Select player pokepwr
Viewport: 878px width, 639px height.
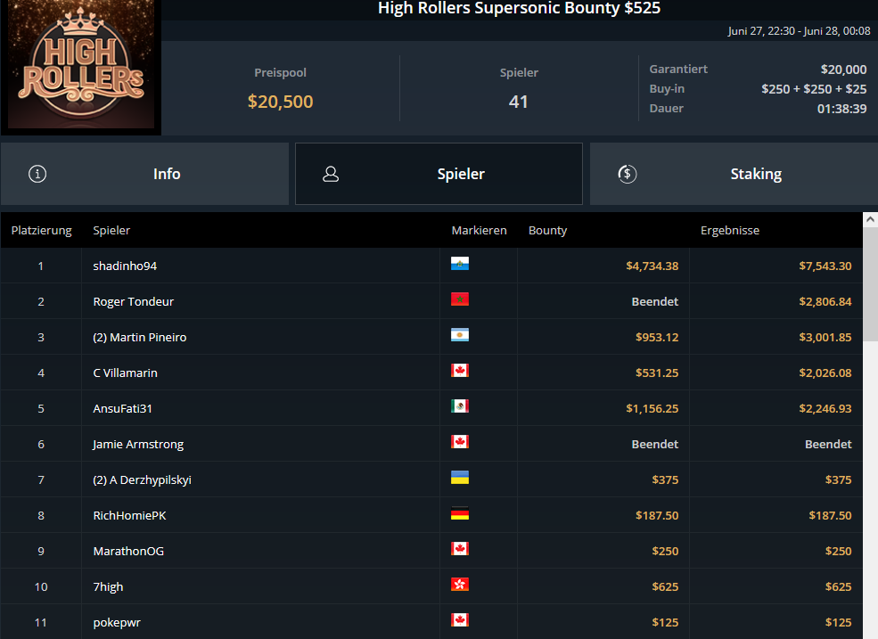tap(117, 623)
